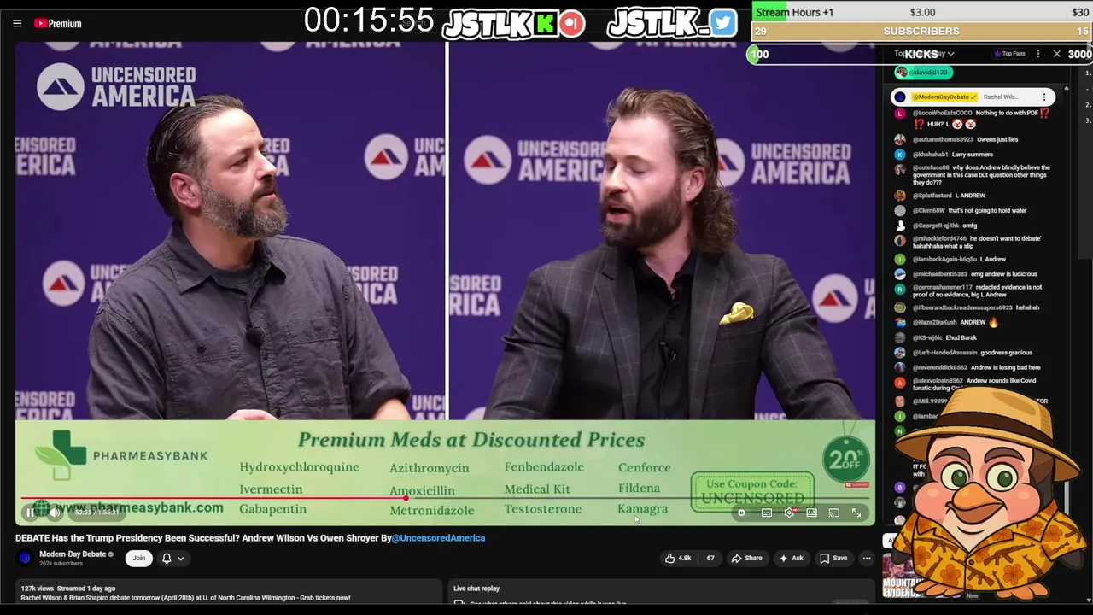Click the red video progress bar scrubber

(x=405, y=497)
